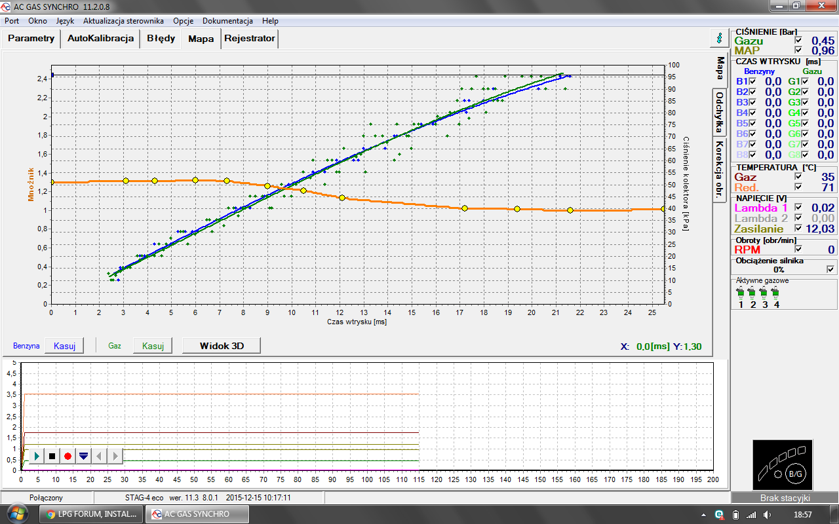Step recorder back with left arrow
The height and width of the screenshot is (524, 839).
pyautogui.click(x=99, y=456)
